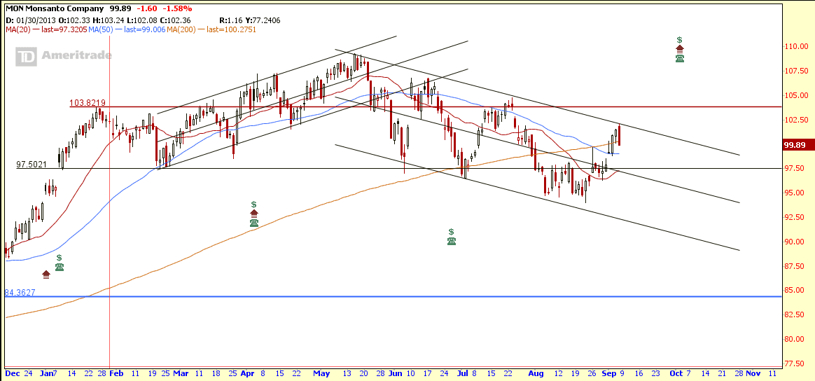
Task: Click the up-arrow icon above April
Action: (x=253, y=213)
